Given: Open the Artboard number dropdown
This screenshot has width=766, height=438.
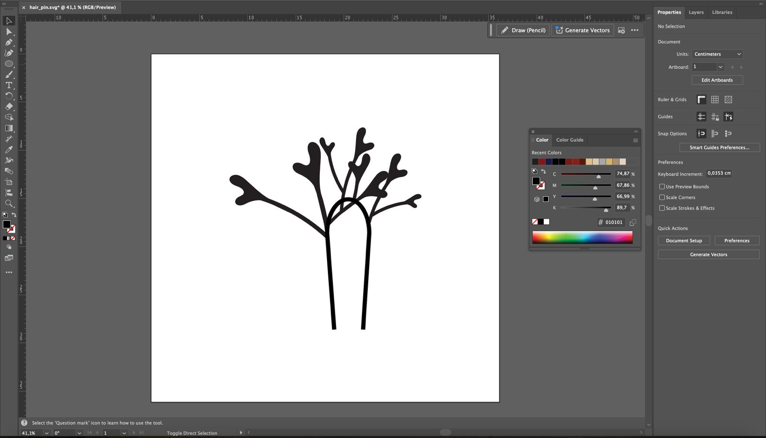Looking at the screenshot, I should 720,67.
